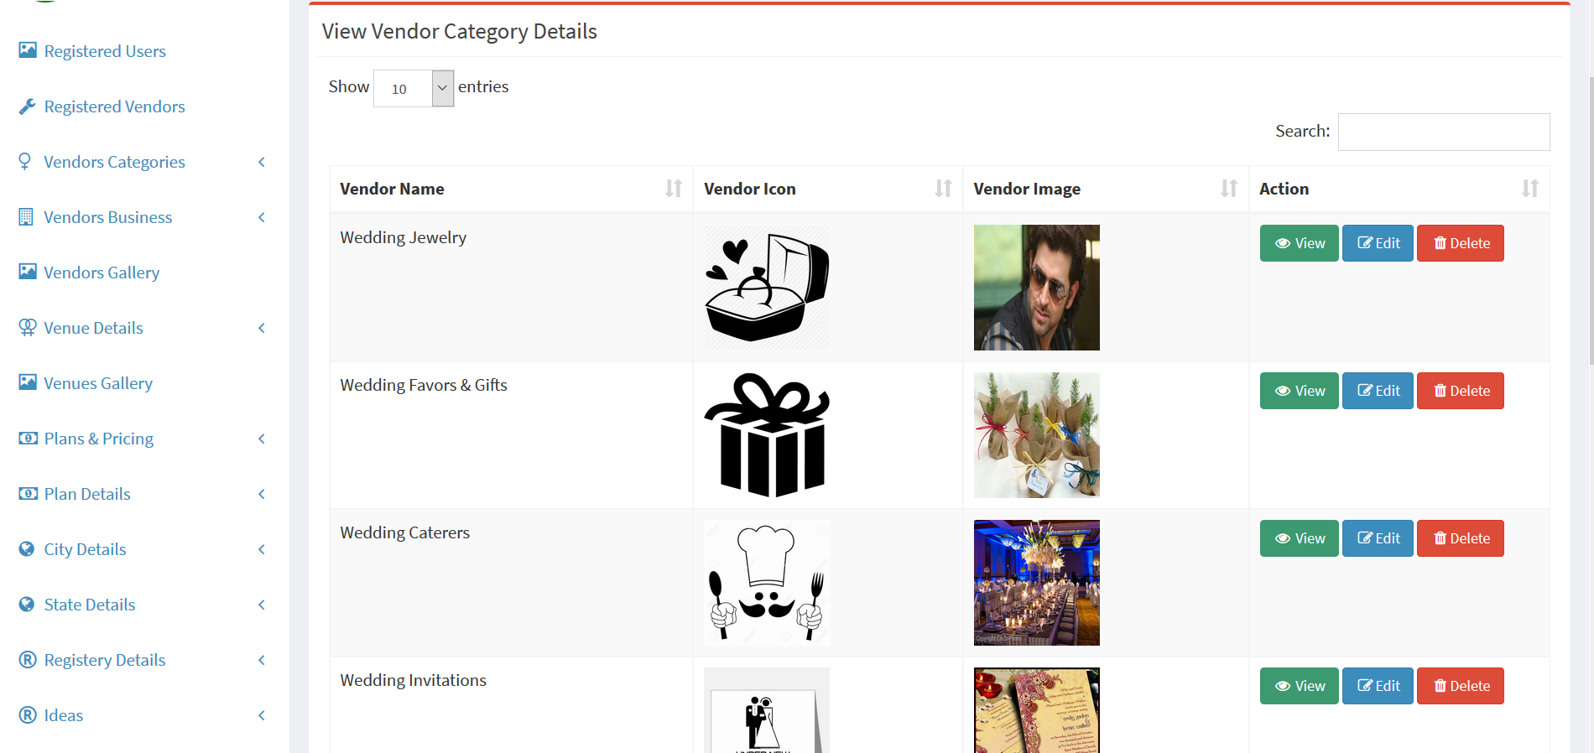The image size is (1594, 753).
Task: Edit the Wedding Favors & Gifts entry
Action: [1378, 391]
